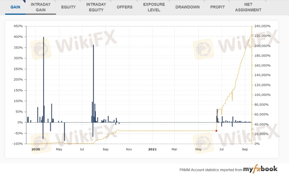Click the red diamond marker on the gain line
This screenshot has width=289, height=176.
(216, 131)
